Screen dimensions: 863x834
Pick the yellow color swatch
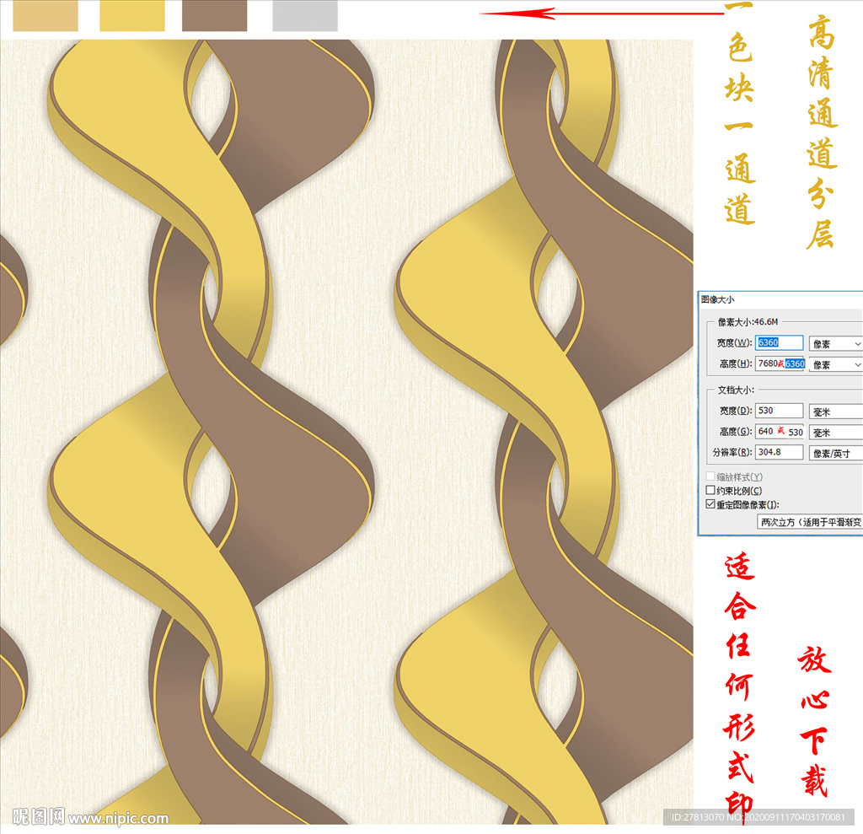(x=132, y=15)
